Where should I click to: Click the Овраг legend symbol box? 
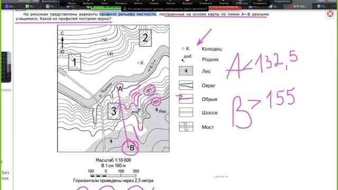(186, 85)
